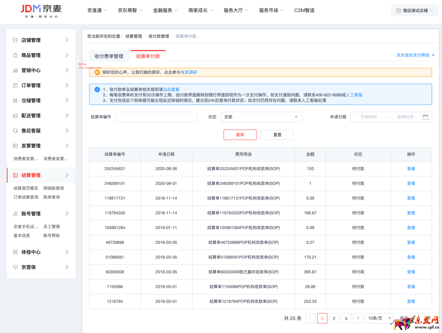Viewport: 442px width, 333px height.
Task: Open 发票管理 via its invoice icon
Action: coord(15,146)
